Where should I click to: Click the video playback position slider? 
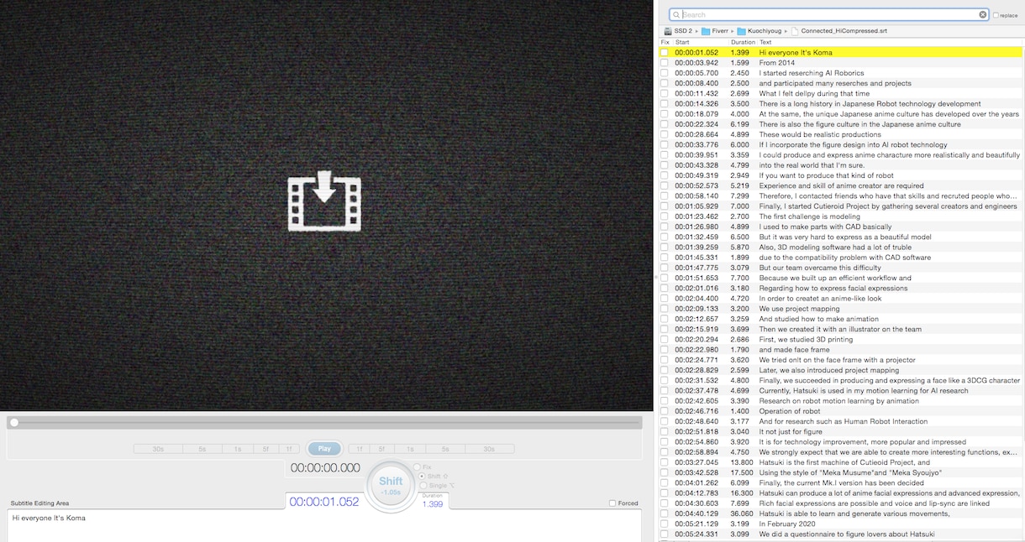326,422
